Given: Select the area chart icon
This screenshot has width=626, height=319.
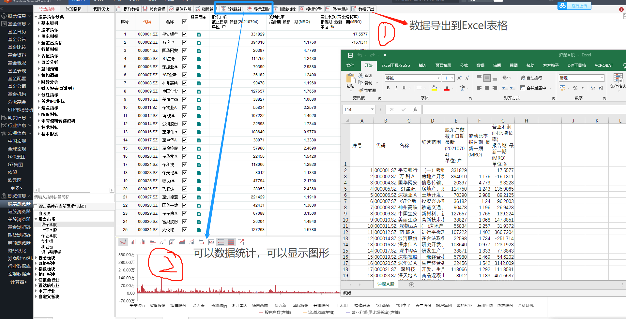Looking at the screenshot, I should pyautogui.click(x=182, y=242).
